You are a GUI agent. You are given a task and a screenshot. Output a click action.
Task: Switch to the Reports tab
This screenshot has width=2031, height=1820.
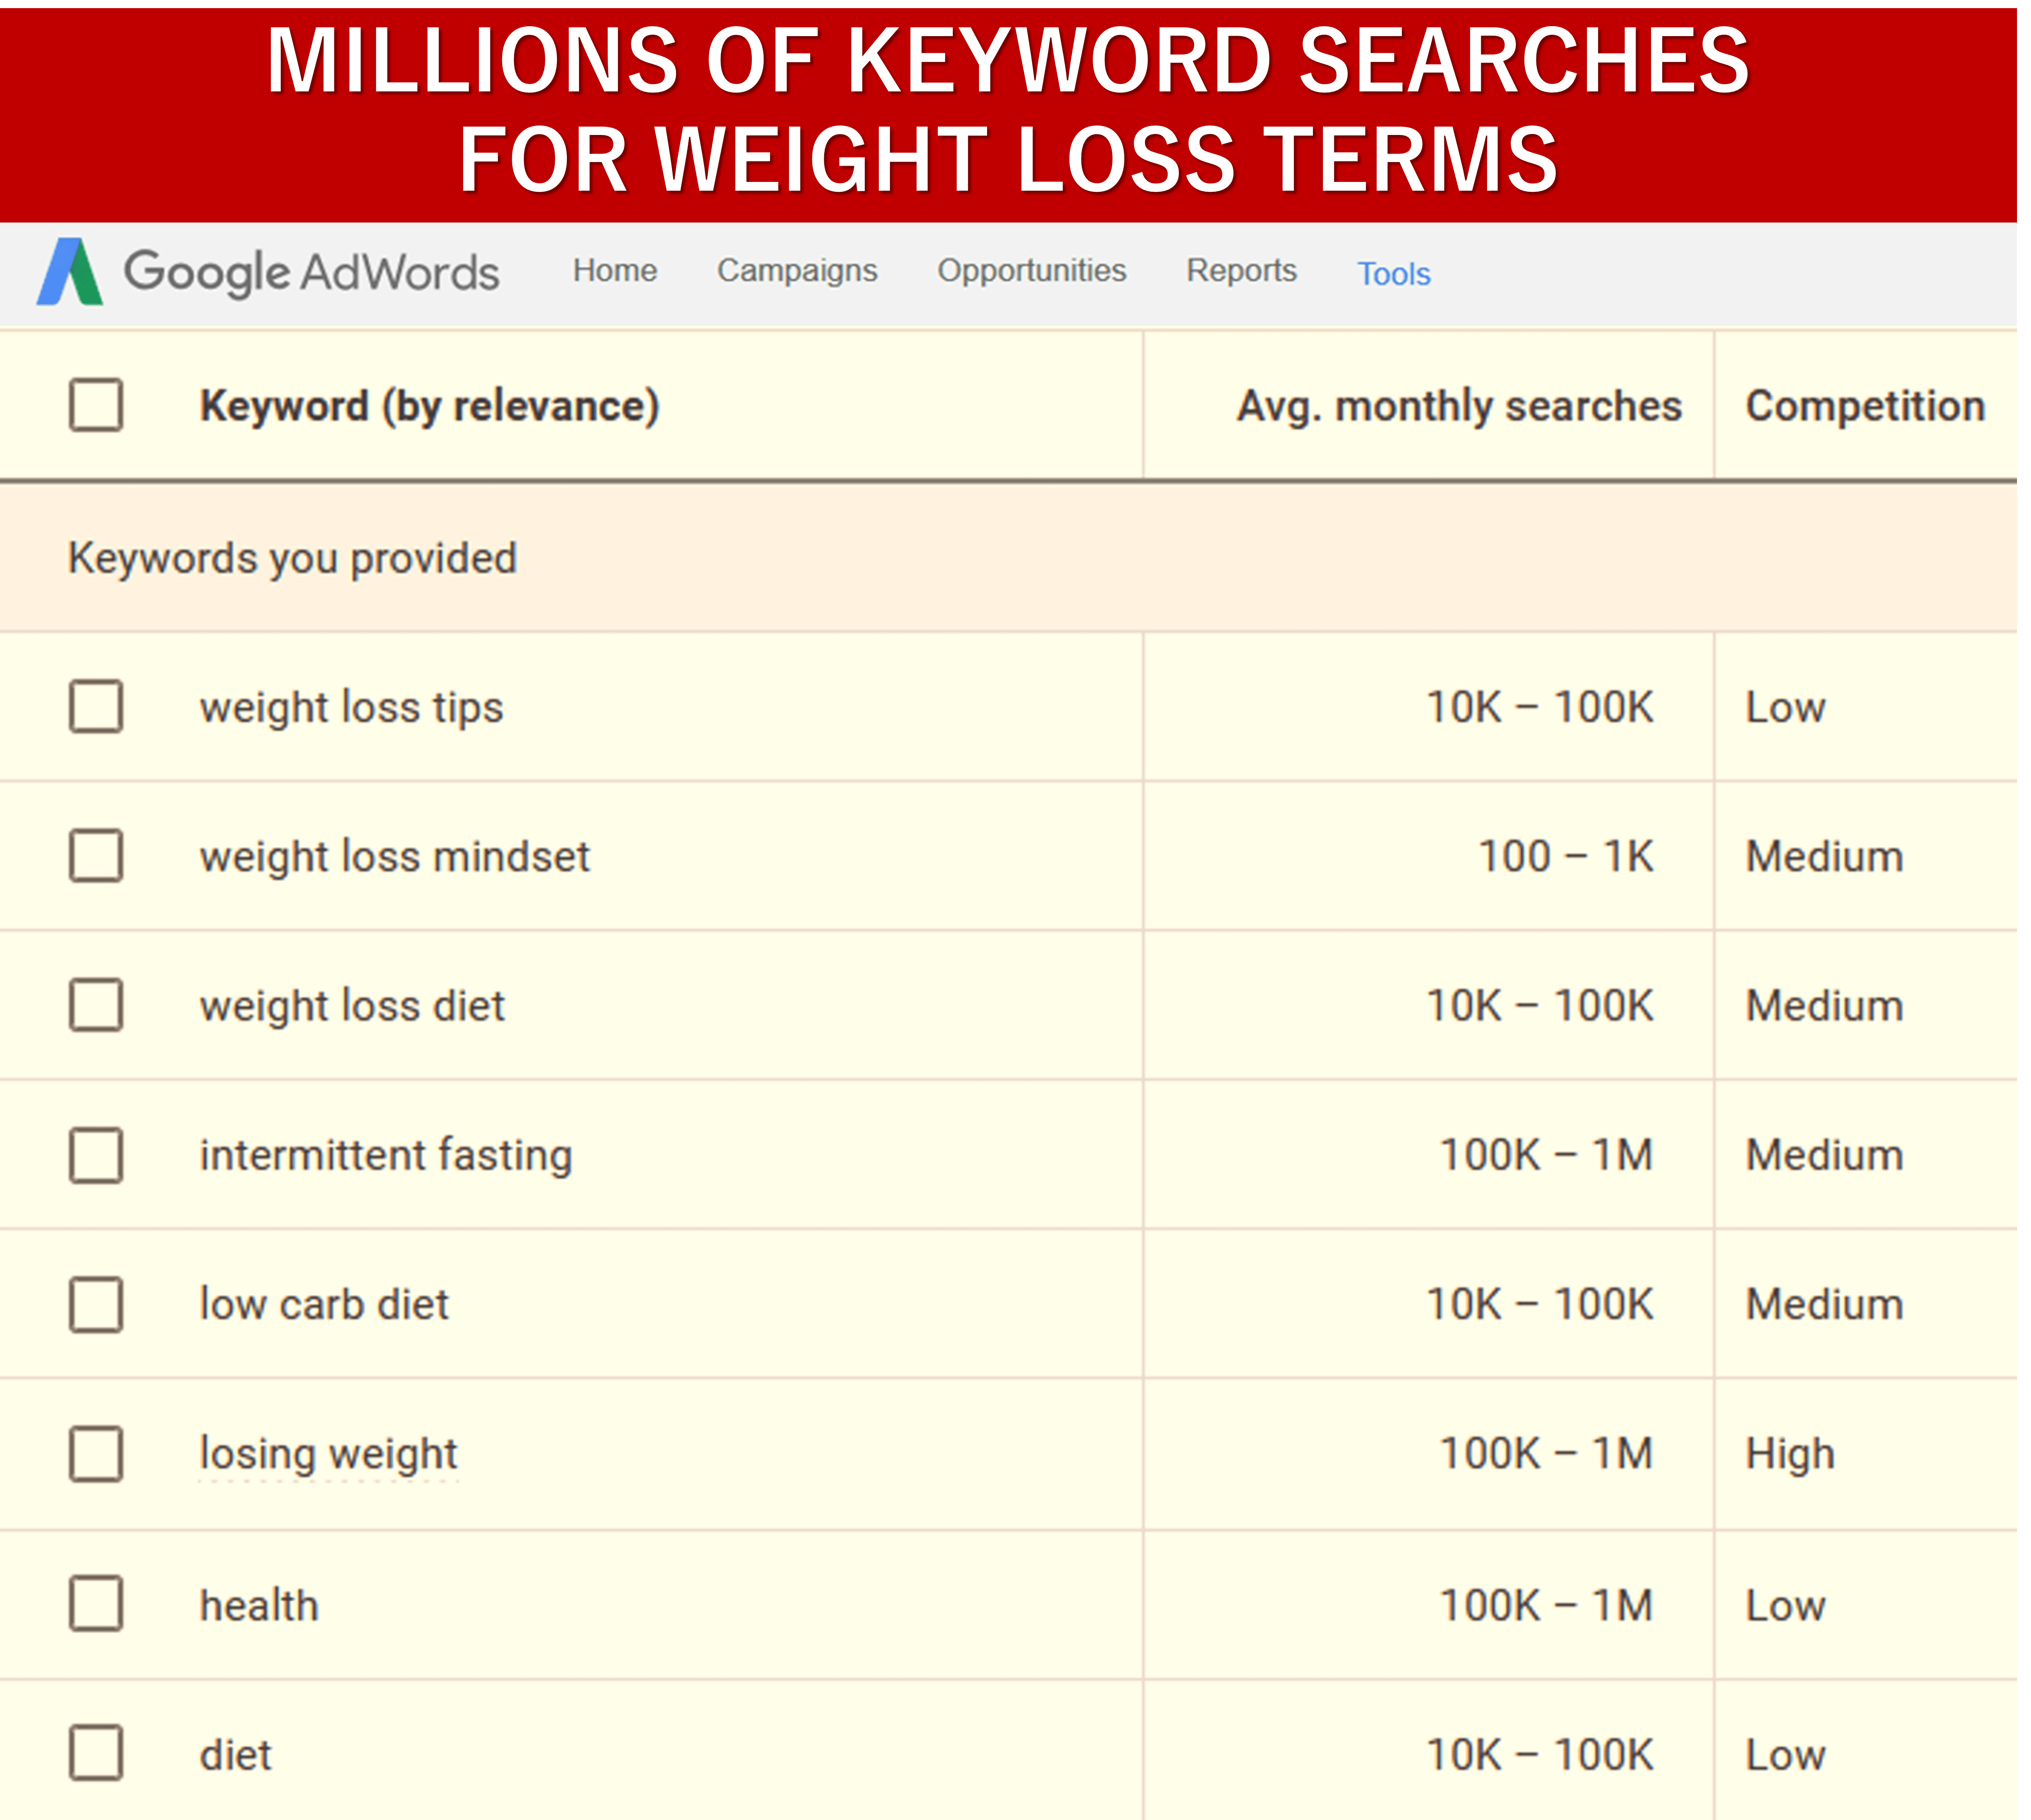(1241, 270)
